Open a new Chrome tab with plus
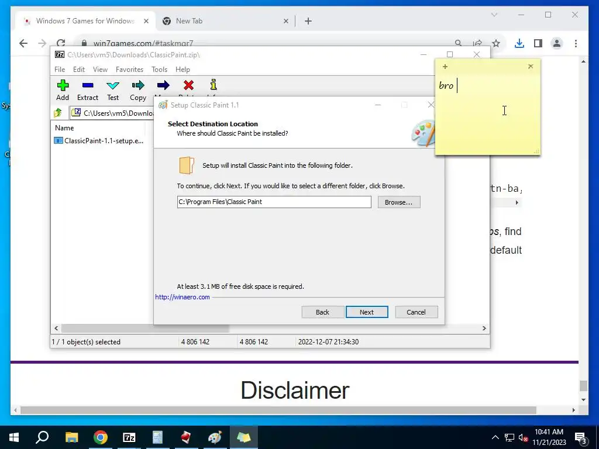Image resolution: width=599 pixels, height=449 pixels. 308,21
